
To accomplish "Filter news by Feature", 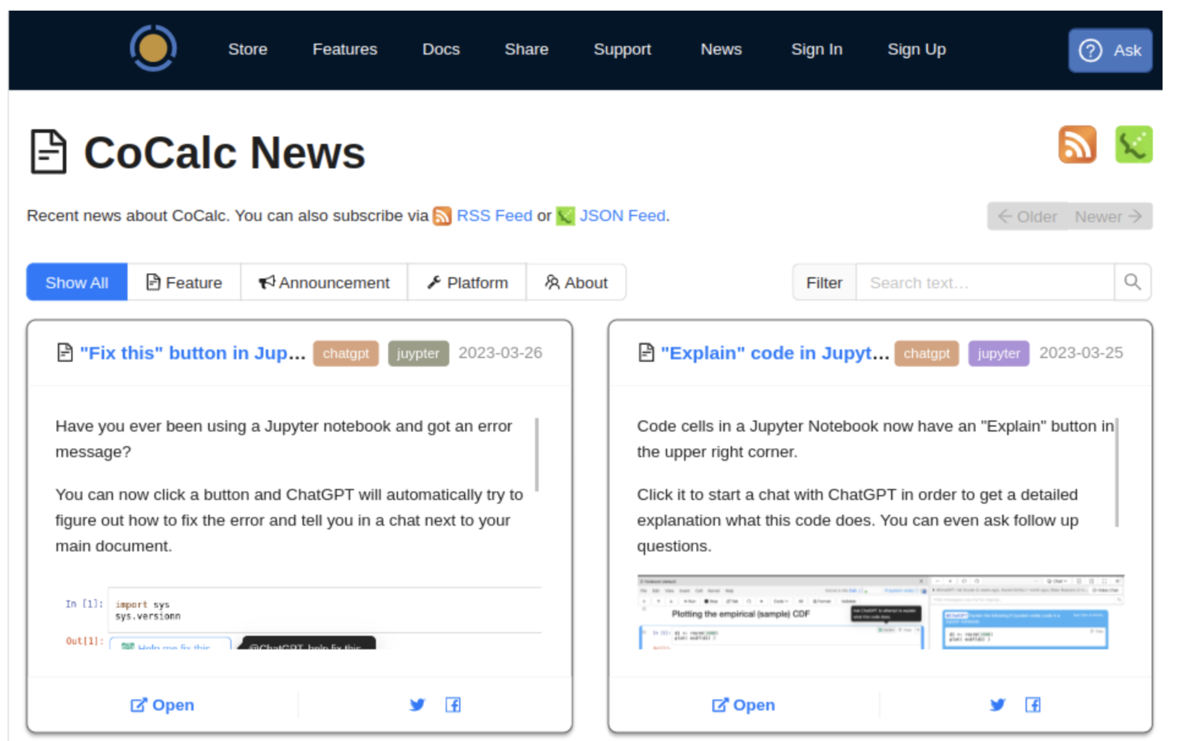I will pyautogui.click(x=184, y=282).
